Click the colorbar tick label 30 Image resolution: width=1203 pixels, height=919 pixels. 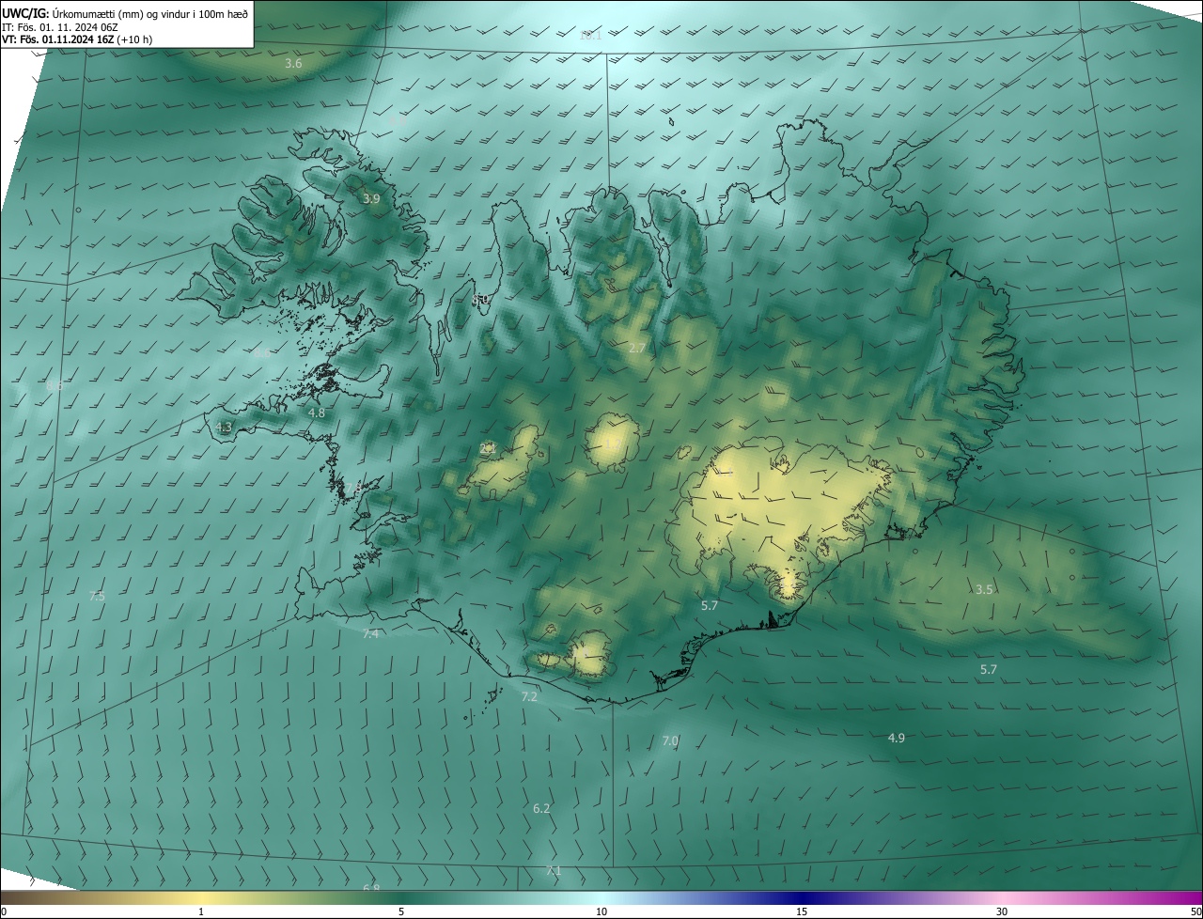point(1002,912)
